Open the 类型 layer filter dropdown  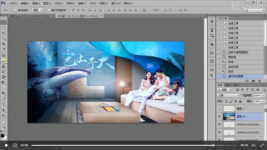tap(224, 90)
